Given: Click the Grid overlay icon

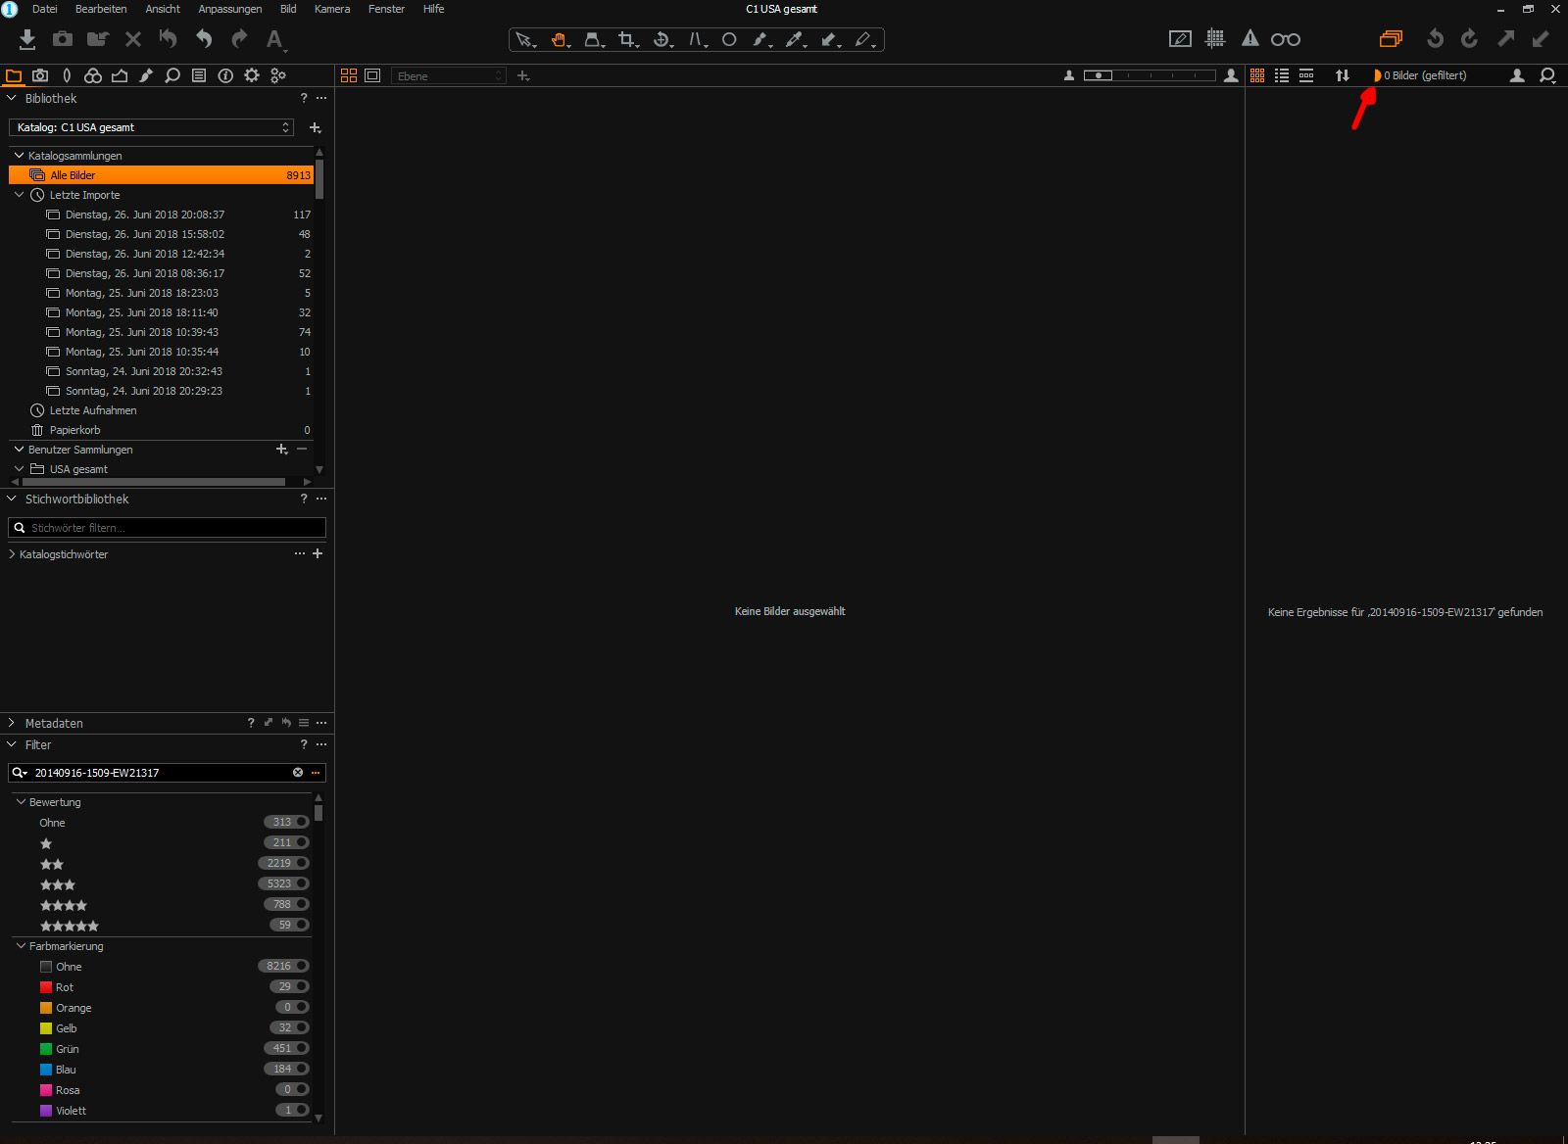Looking at the screenshot, I should (x=1215, y=39).
